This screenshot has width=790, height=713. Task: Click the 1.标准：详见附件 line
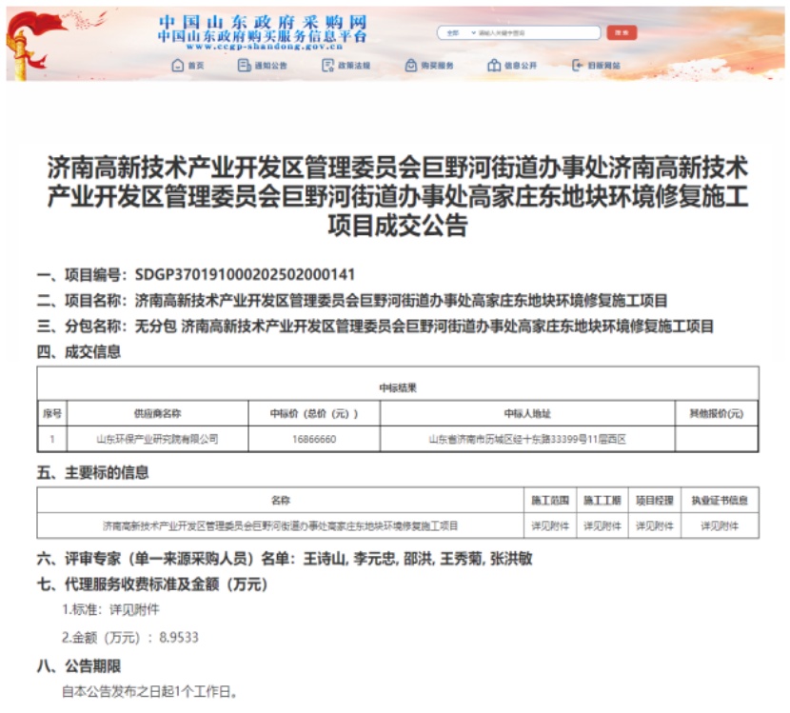pos(110,609)
